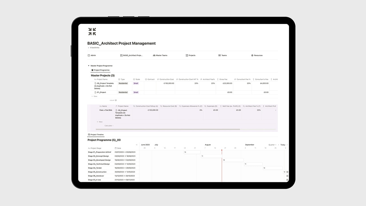This screenshot has height=206, width=366.
Task: Open Stage 05_Construction row
Action: click(x=97, y=172)
